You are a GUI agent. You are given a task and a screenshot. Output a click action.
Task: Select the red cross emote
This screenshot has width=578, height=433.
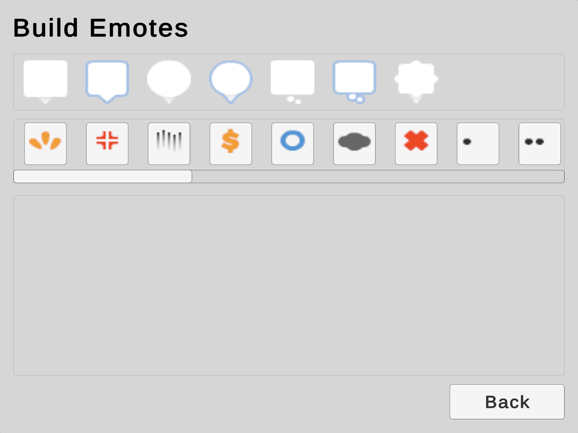point(416,144)
